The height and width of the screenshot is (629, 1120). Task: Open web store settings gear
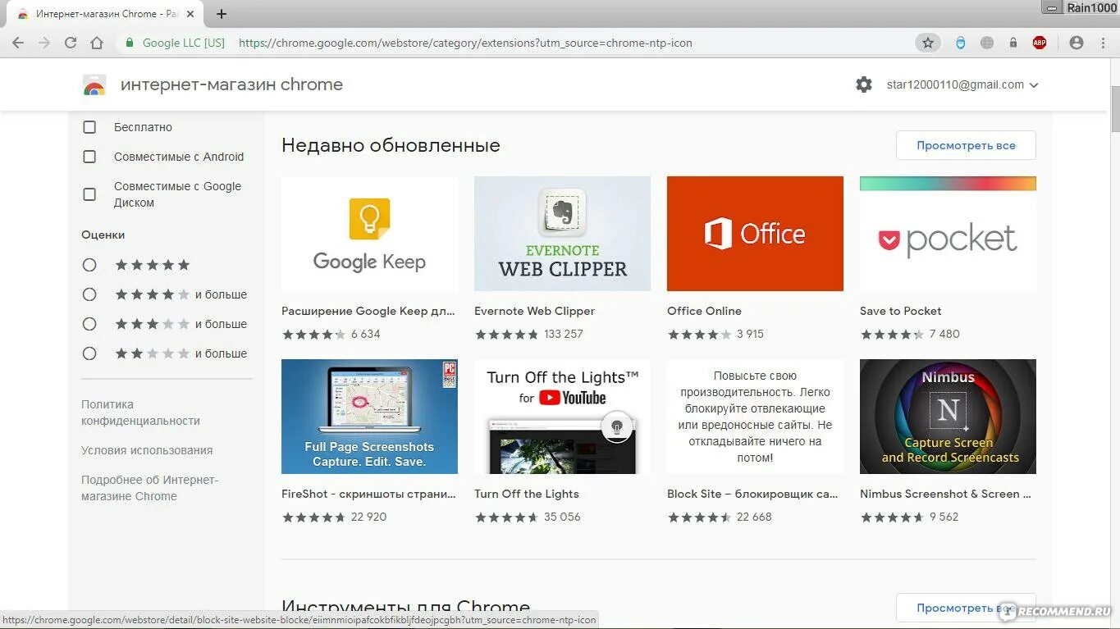click(864, 84)
